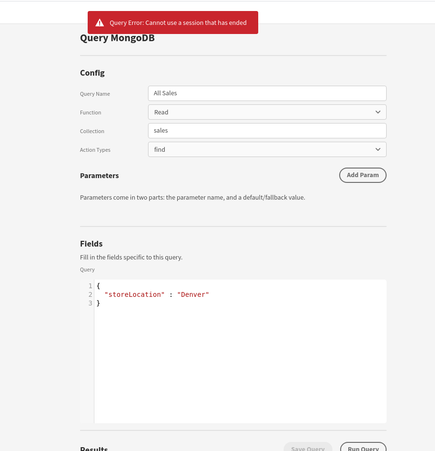Click "Fill in the fields specific to this query" text
435x451 pixels.
[131, 257]
